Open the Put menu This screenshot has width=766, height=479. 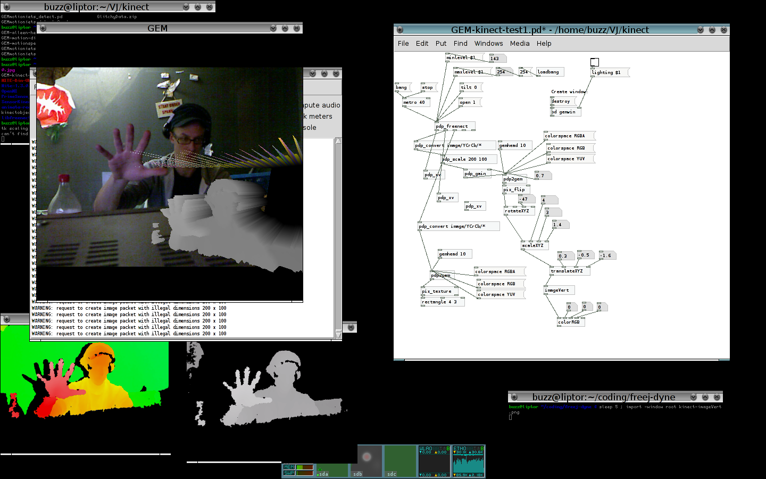(441, 44)
